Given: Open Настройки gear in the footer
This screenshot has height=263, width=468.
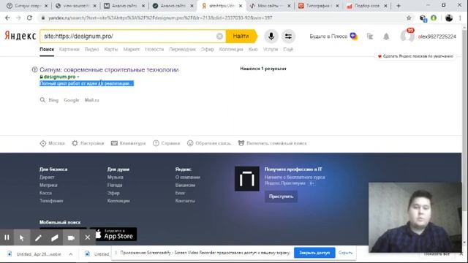Looking at the screenshot, I should point(88,143).
